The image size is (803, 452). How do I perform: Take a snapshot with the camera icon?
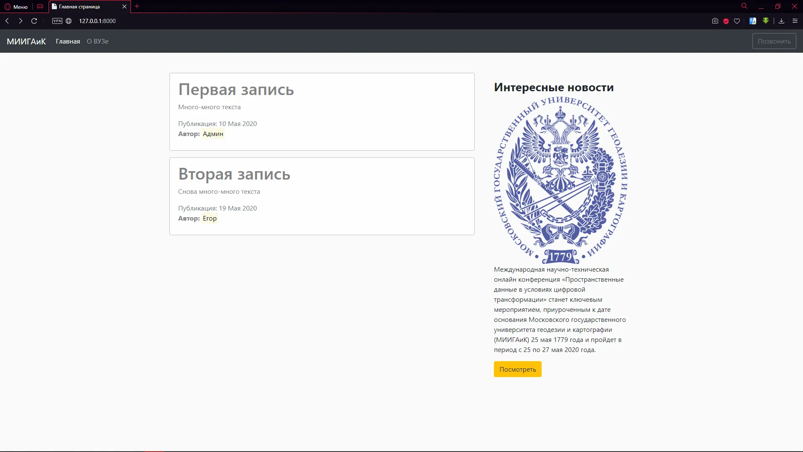715,21
